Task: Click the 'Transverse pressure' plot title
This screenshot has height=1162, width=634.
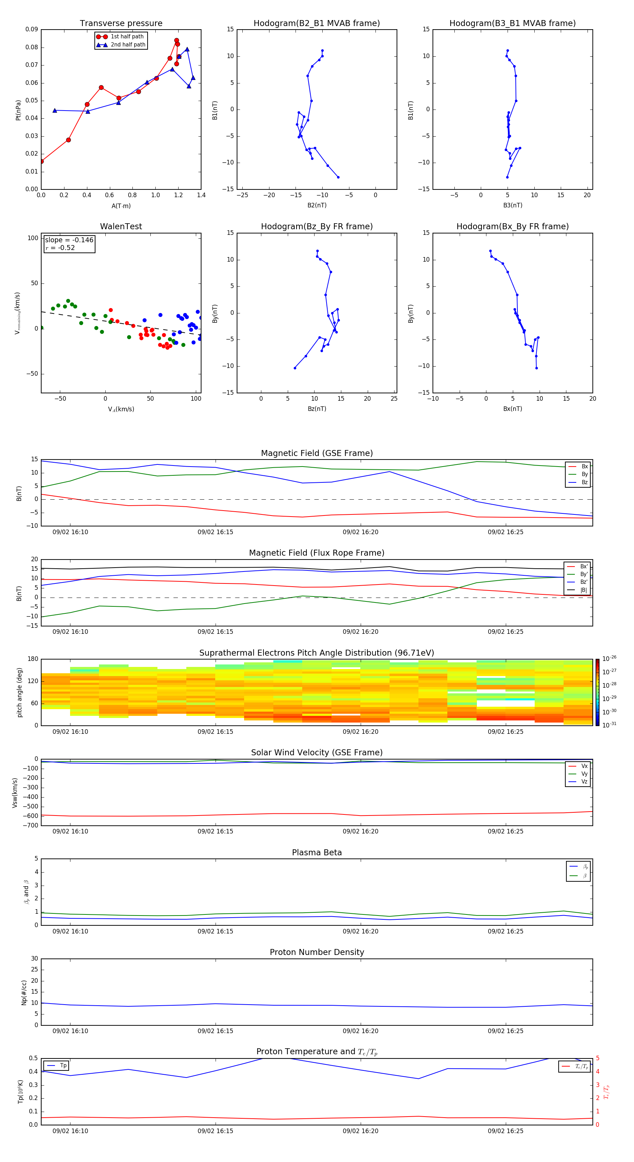Action: click(x=121, y=23)
